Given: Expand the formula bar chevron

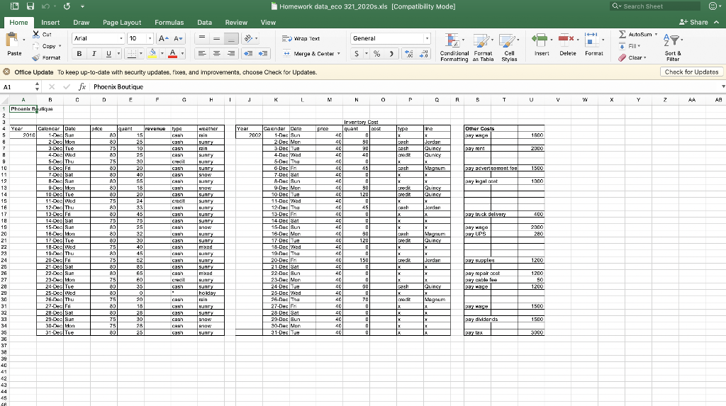Looking at the screenshot, I should click(x=722, y=86).
